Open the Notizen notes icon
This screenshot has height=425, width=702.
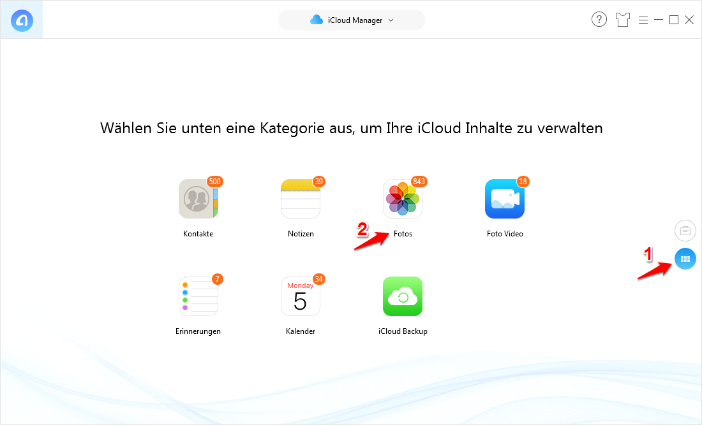coord(301,199)
